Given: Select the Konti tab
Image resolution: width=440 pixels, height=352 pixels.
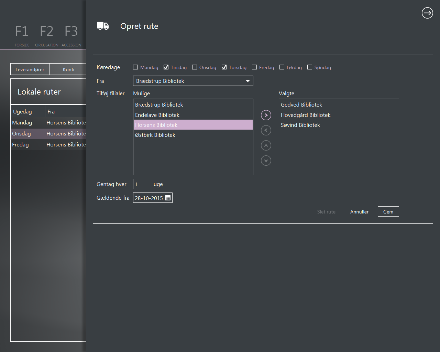Looking at the screenshot, I should tap(68, 69).
